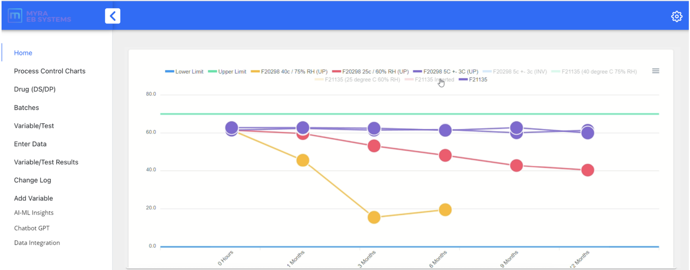
Task: Click the 9 Months axis label
Action: (x=509, y=259)
